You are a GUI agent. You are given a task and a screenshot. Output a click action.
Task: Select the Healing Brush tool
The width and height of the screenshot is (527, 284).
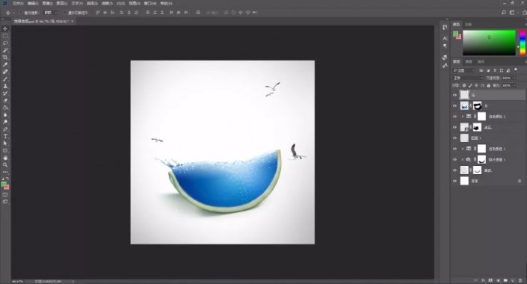pyautogui.click(x=5, y=72)
